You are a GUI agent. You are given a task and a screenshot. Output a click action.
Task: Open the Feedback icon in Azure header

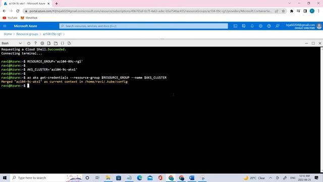click(278, 26)
